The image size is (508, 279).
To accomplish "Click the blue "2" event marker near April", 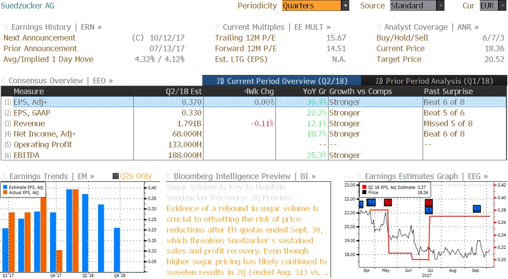I will (371, 203).
